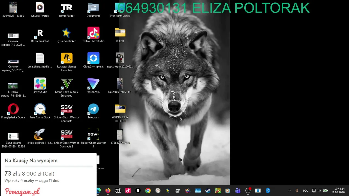Open the volume speaker tray icon
This screenshot has width=349, height=196.
click(319, 191)
